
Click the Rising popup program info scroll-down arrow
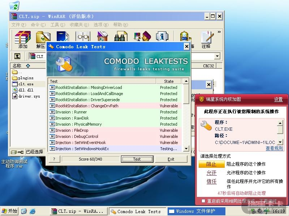point(280,142)
